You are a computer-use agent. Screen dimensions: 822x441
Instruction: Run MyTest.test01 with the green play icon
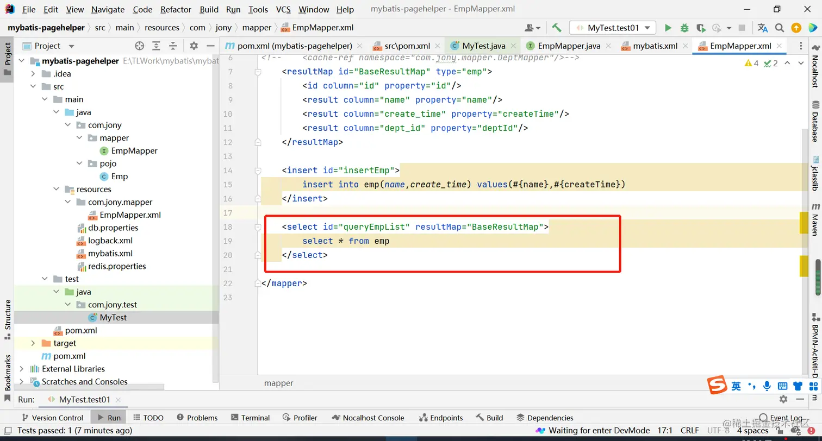(x=668, y=28)
